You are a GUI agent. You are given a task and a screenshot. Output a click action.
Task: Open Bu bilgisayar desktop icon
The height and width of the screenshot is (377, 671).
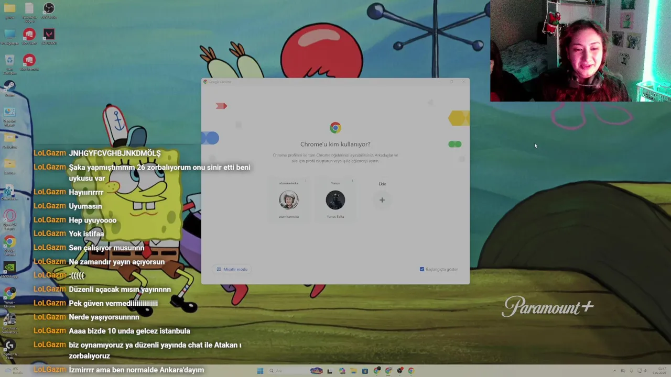(x=9, y=36)
